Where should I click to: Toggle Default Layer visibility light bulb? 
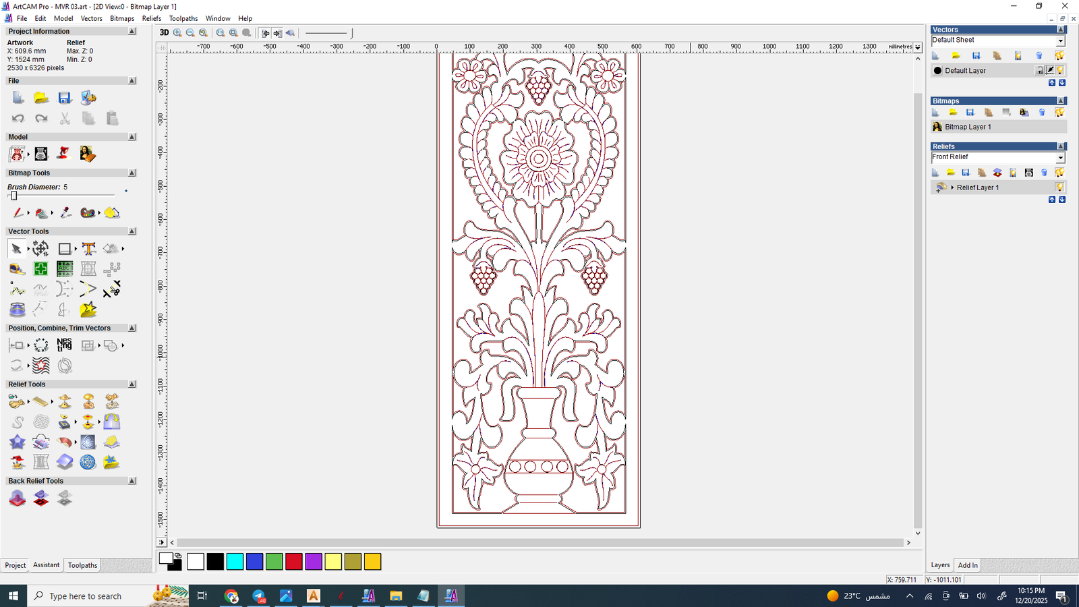tap(1060, 71)
